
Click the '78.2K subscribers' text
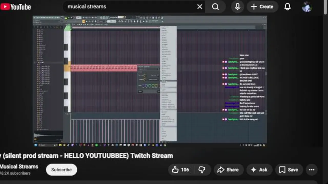[15, 173]
